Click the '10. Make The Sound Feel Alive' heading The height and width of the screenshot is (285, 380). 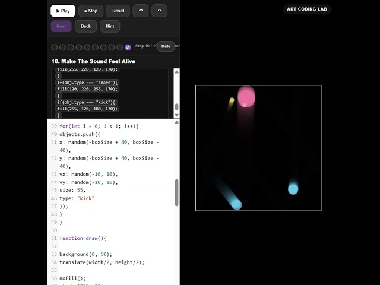coord(93,61)
